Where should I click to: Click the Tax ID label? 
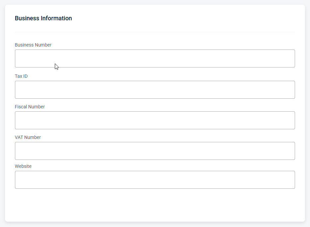[21, 76]
